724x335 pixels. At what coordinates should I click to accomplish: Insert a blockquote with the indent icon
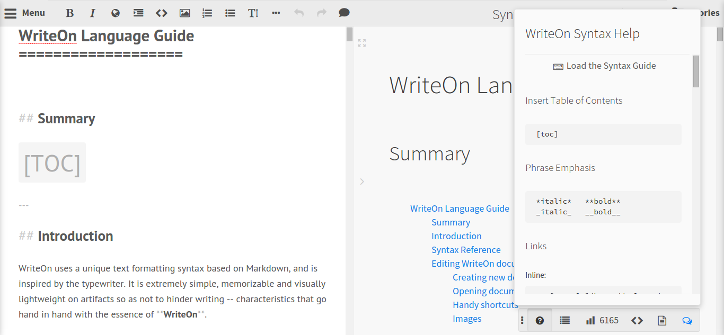point(138,13)
